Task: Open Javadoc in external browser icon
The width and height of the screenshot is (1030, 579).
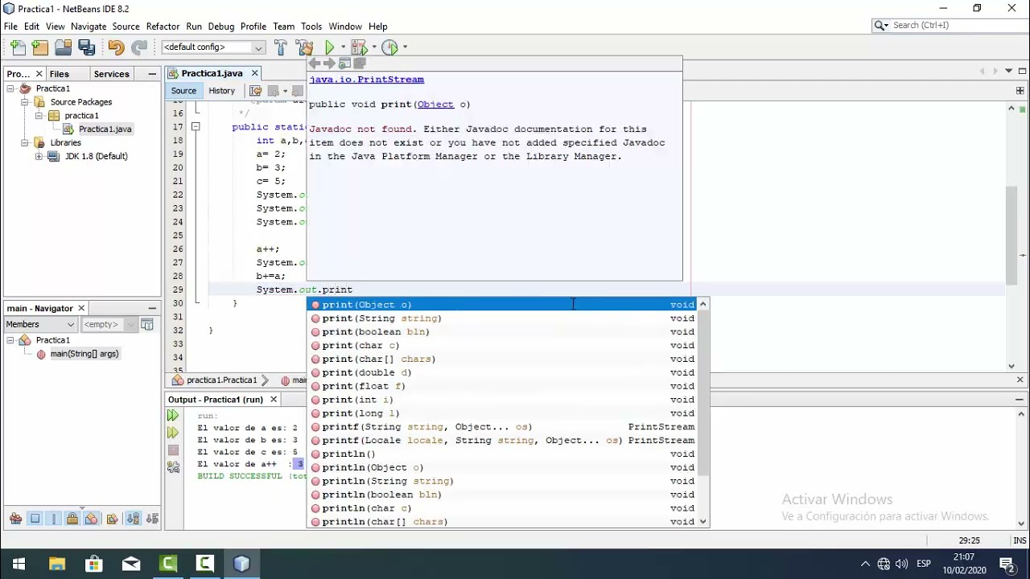Action: 344,64
